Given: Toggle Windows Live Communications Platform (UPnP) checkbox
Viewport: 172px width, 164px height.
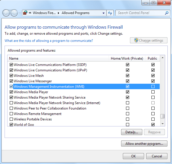Looking at the screenshot, I should pos(11,70).
